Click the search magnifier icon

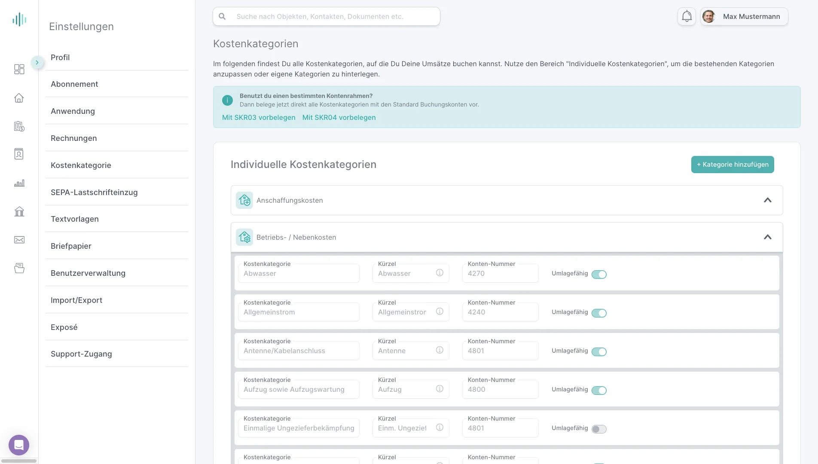pos(222,16)
